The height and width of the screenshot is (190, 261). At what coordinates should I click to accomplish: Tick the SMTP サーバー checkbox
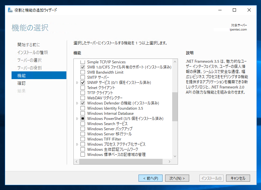click(83, 77)
